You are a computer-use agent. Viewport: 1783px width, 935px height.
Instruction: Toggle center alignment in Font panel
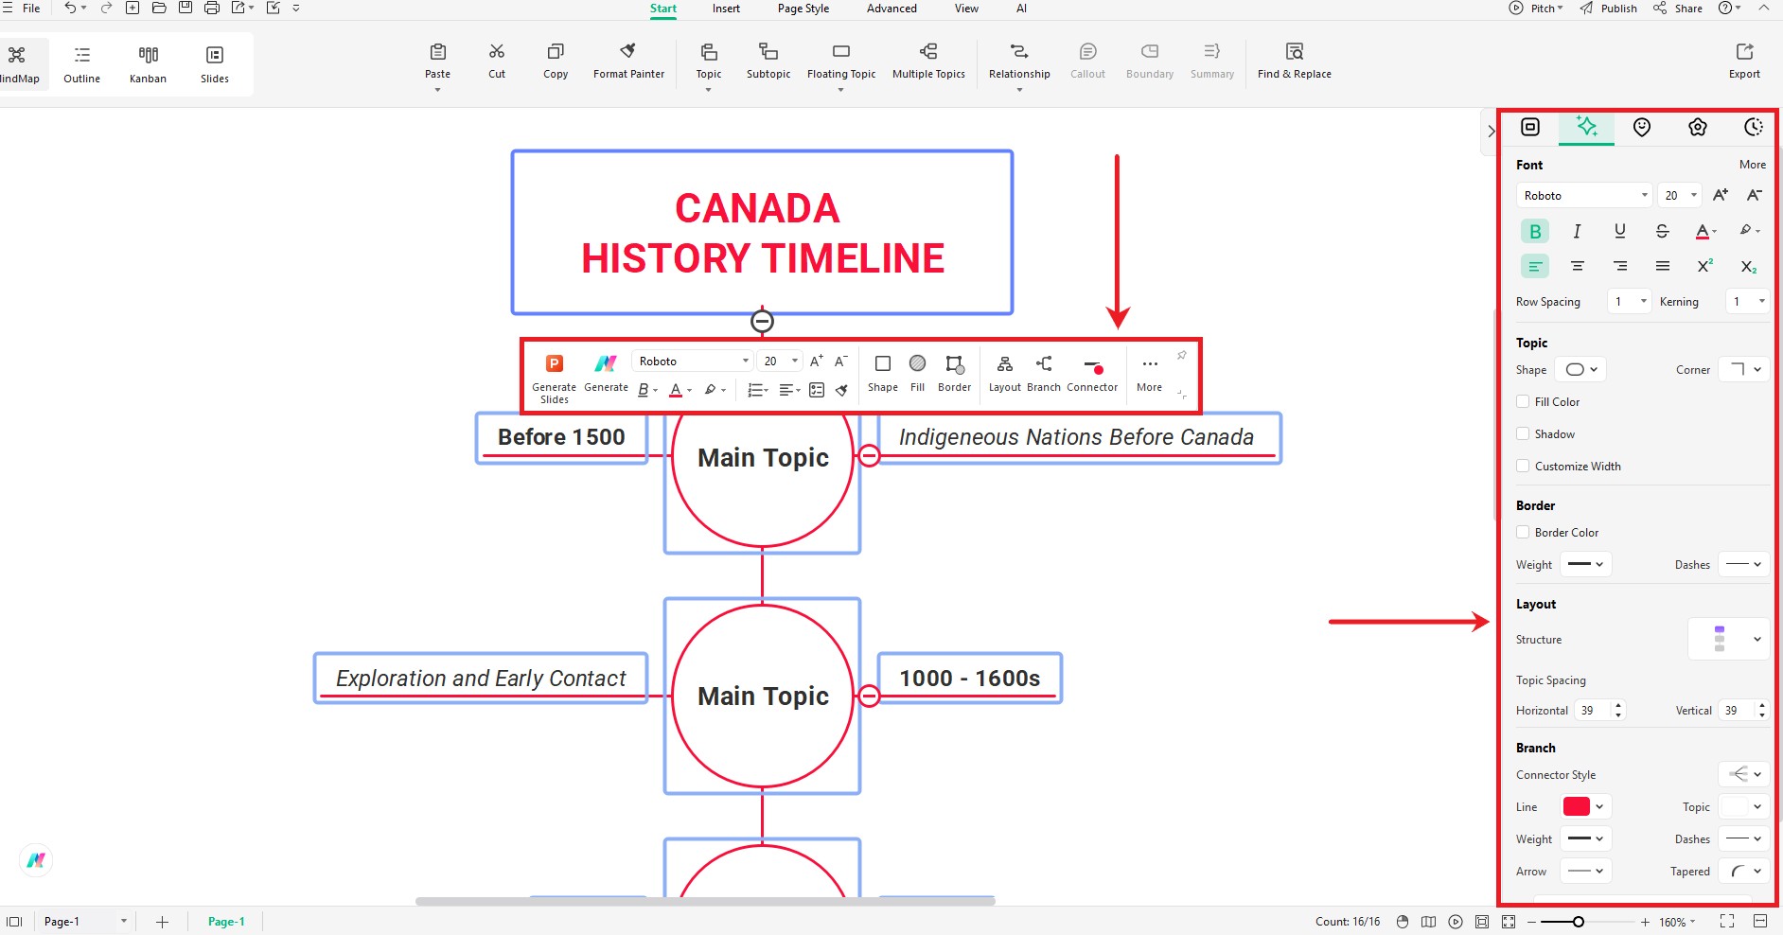(x=1577, y=266)
